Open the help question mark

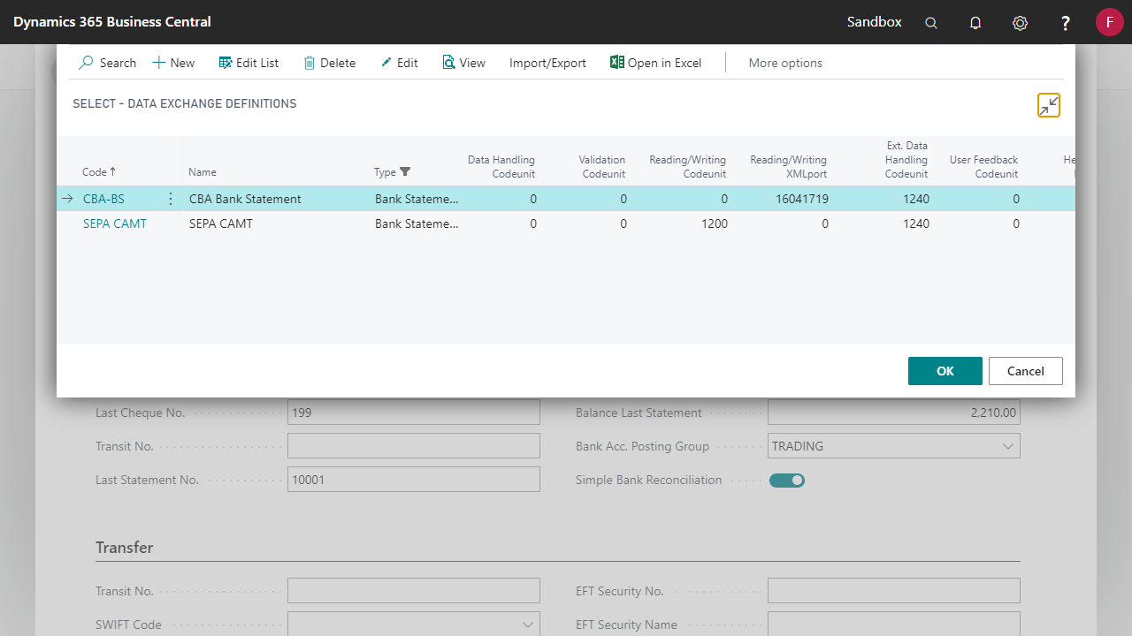(x=1066, y=23)
